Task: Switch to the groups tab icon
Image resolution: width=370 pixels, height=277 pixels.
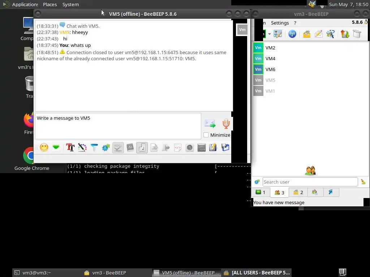Action: point(315,193)
